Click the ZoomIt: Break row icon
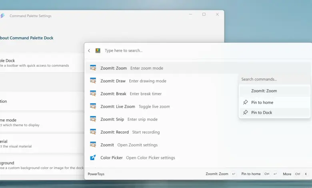312x188 pixels. (x=93, y=94)
